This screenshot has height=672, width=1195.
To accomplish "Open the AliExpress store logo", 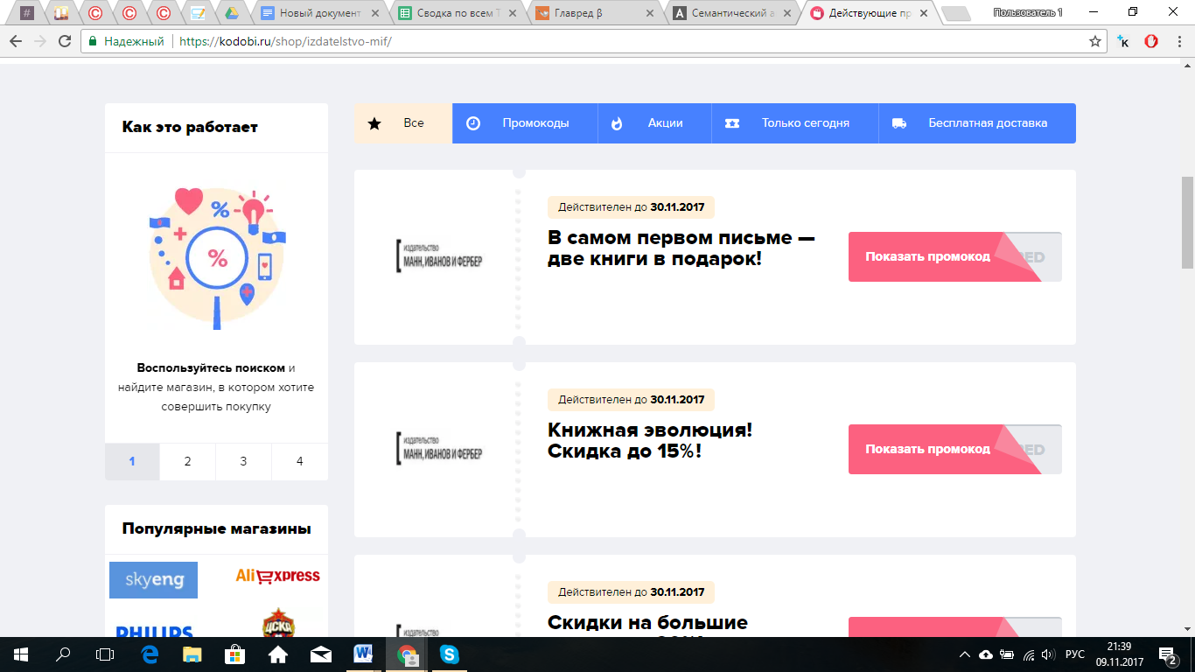I will (x=277, y=576).
